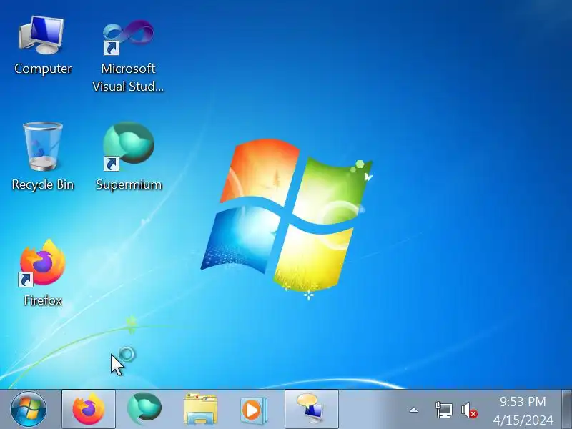The image size is (572, 429).
Task: Select the Supermium desktop shortcut
Action: [129, 156]
